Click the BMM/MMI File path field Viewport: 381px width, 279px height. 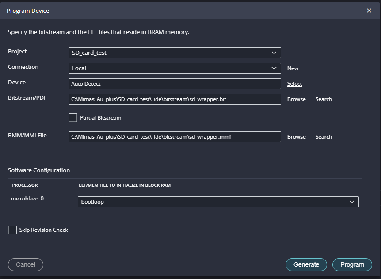click(x=175, y=137)
